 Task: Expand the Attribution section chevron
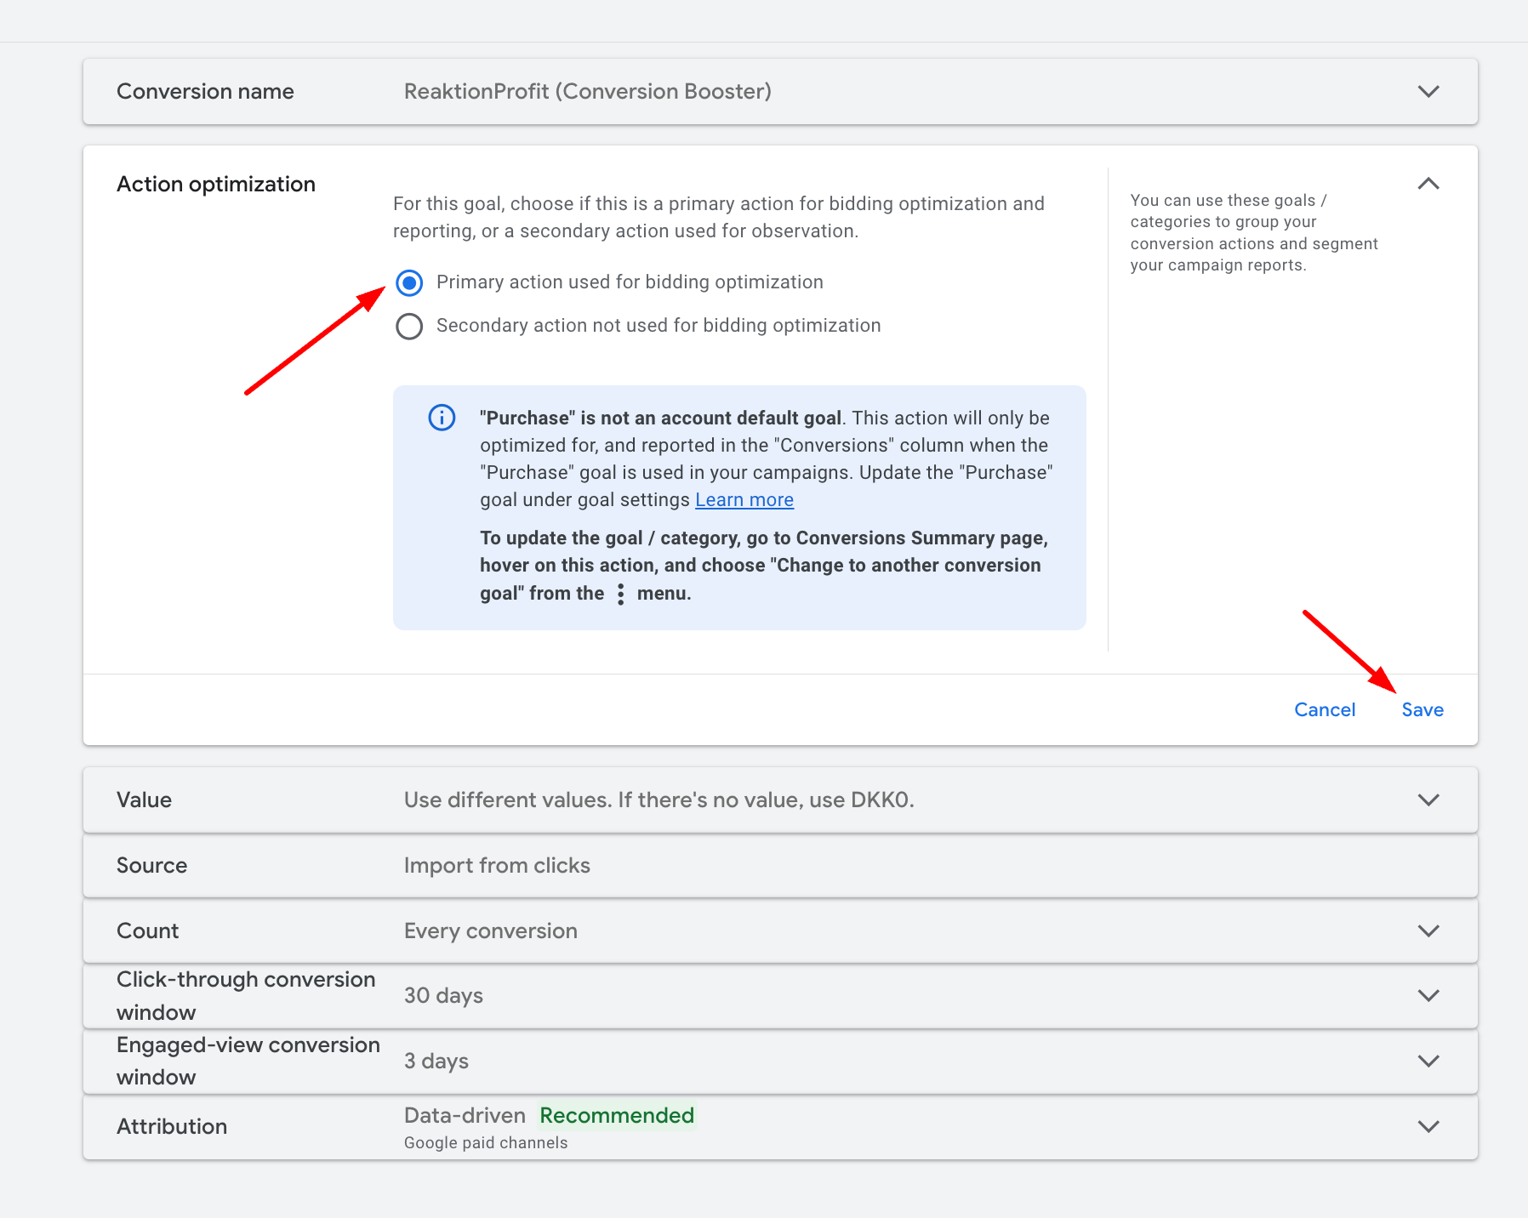[x=1428, y=1126]
